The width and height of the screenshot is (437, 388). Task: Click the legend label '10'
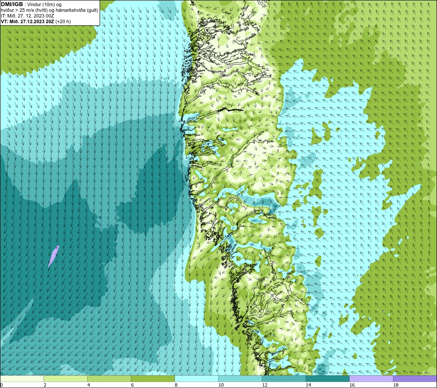[x=221, y=385]
